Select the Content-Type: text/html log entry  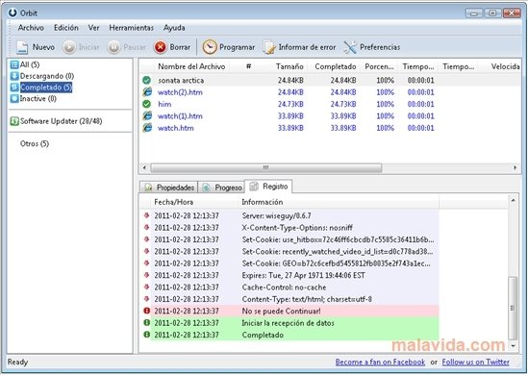click(307, 299)
